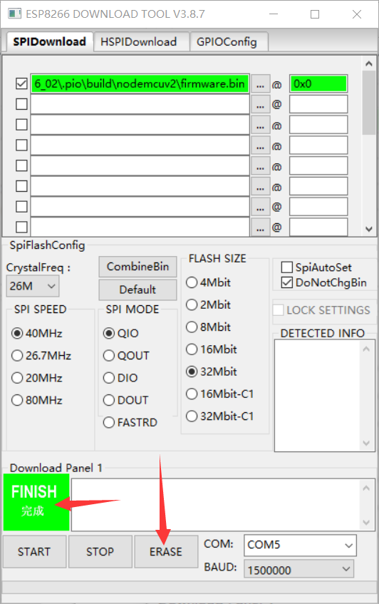Enable the SpiAutoSet checkbox
This screenshot has width=379, height=604.
[x=286, y=267]
